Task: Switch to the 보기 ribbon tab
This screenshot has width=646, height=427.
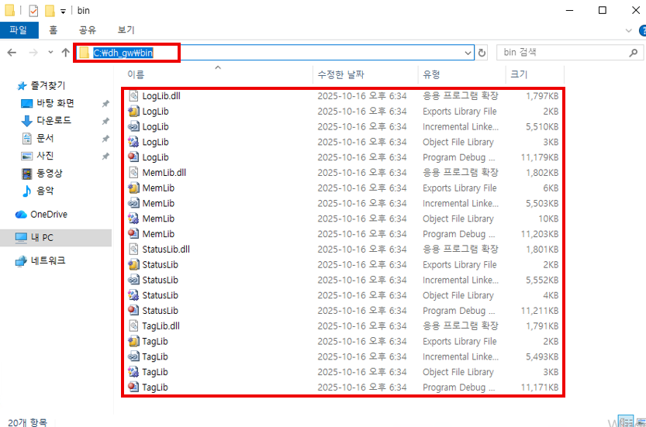Action: click(126, 30)
